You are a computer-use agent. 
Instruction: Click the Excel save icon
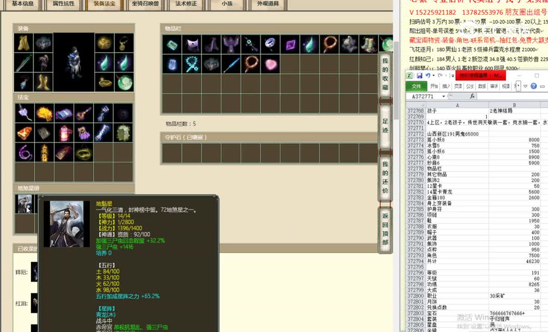pos(419,76)
